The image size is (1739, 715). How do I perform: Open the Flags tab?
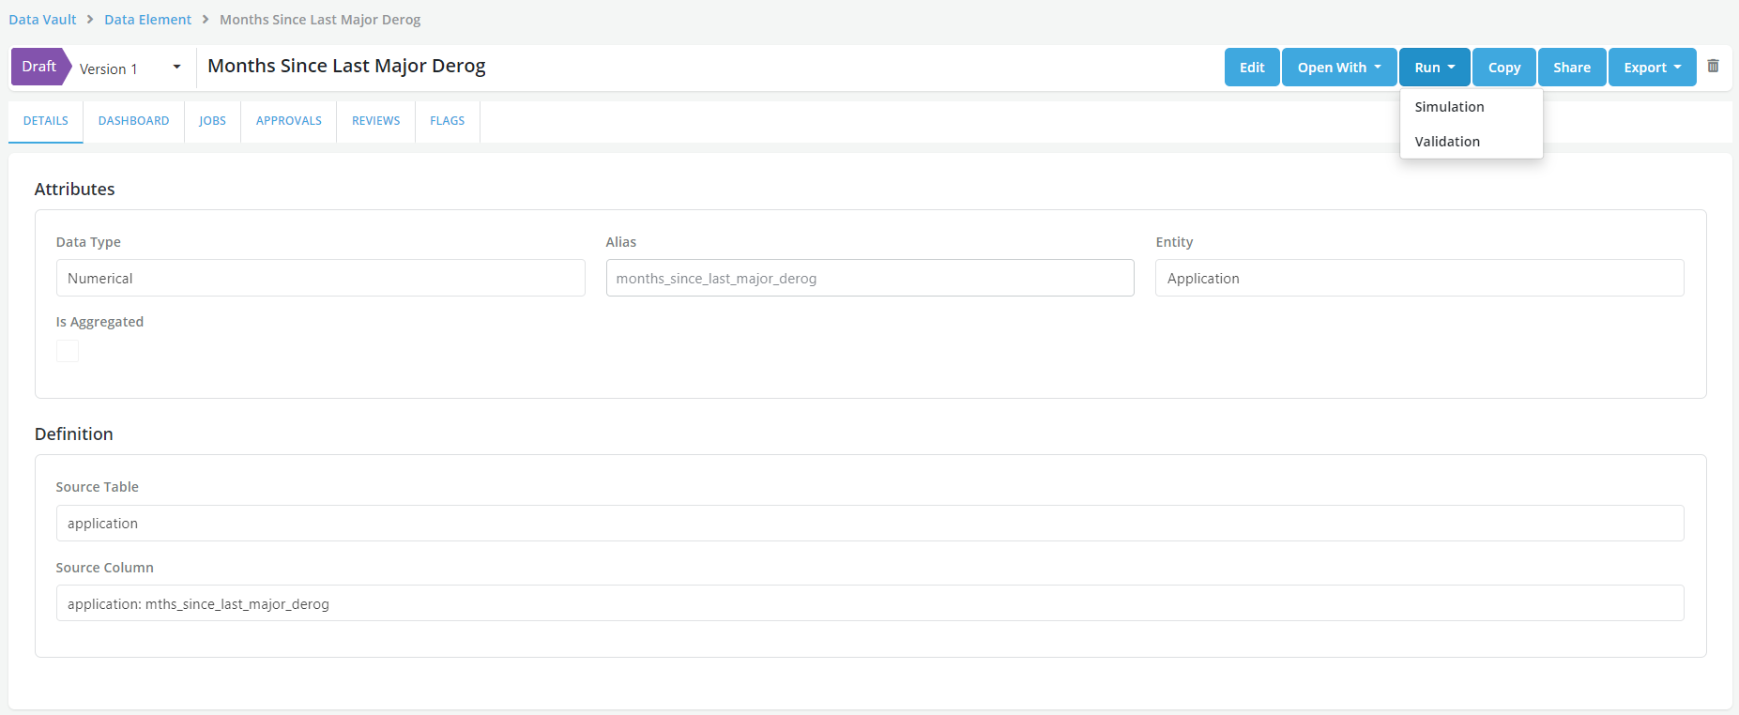pyautogui.click(x=447, y=121)
